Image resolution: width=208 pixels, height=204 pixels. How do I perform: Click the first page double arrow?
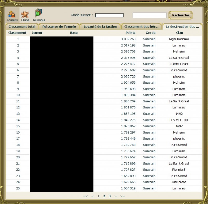coord(86,196)
